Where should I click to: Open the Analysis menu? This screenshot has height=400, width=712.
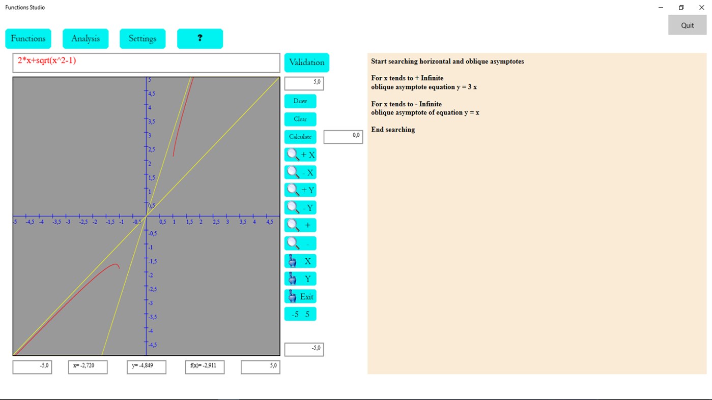(85, 38)
